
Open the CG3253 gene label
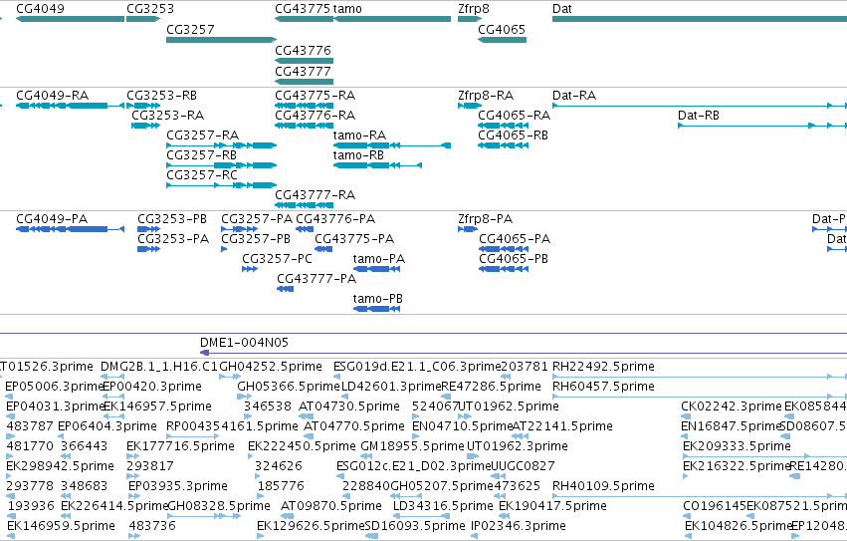tap(150, 9)
